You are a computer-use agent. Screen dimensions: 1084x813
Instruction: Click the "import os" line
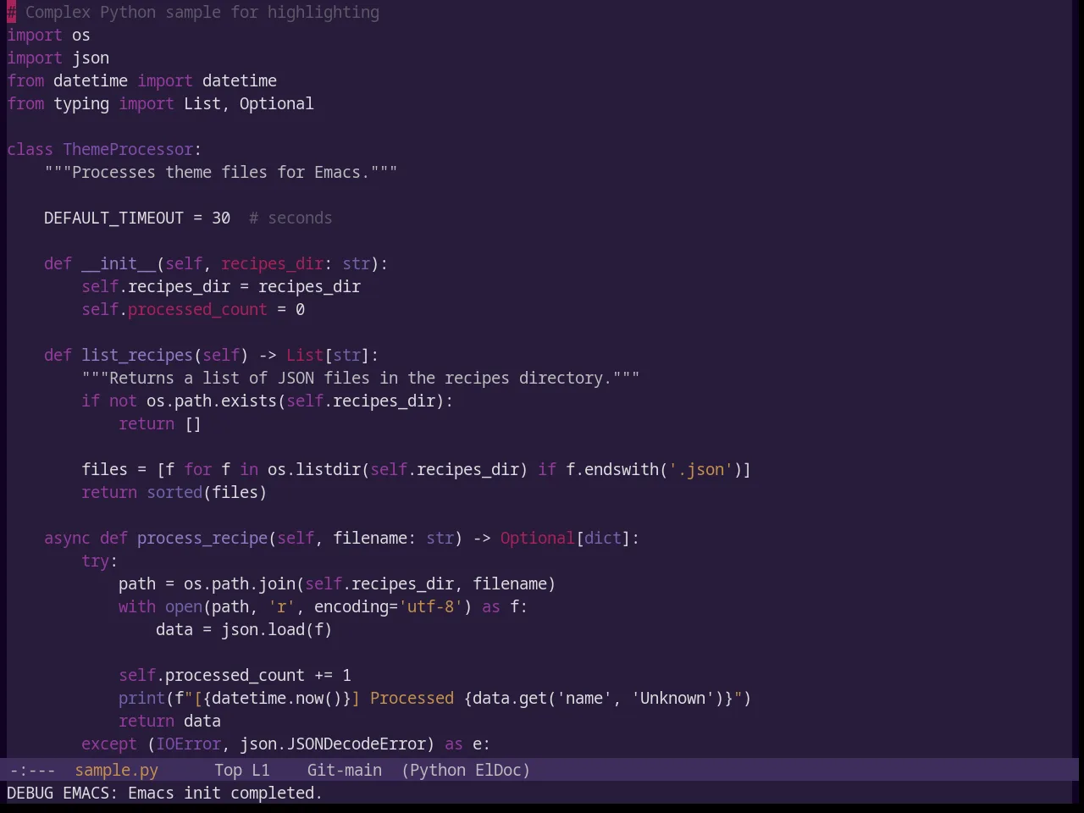tap(48, 35)
